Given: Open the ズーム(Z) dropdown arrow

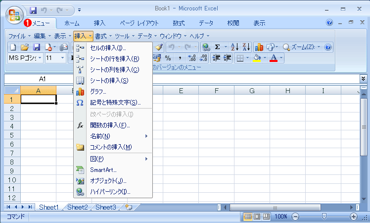Looking at the screenshot, I should (x=319, y=47).
